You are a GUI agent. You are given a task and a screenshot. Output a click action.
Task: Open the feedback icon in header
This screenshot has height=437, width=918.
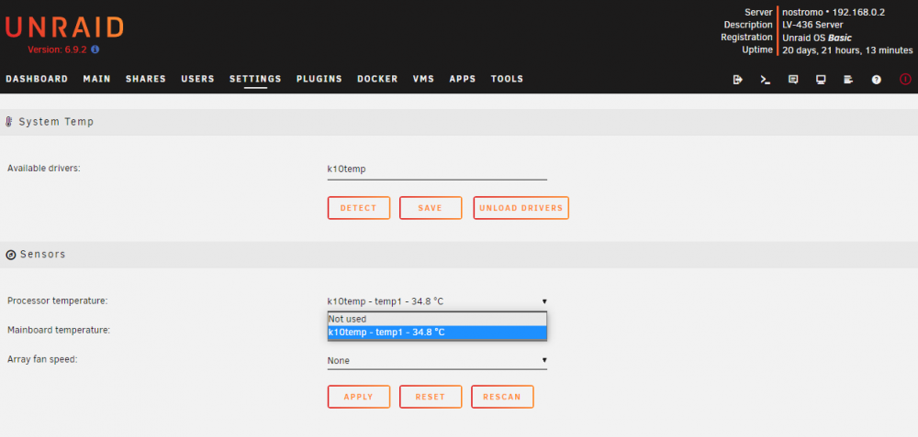[793, 80]
